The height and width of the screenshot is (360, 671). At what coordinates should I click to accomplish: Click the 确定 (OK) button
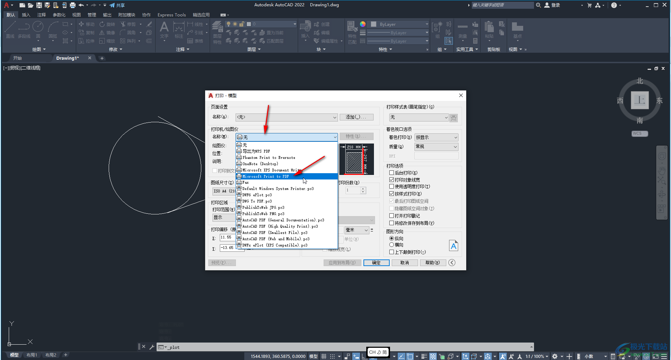pos(376,263)
